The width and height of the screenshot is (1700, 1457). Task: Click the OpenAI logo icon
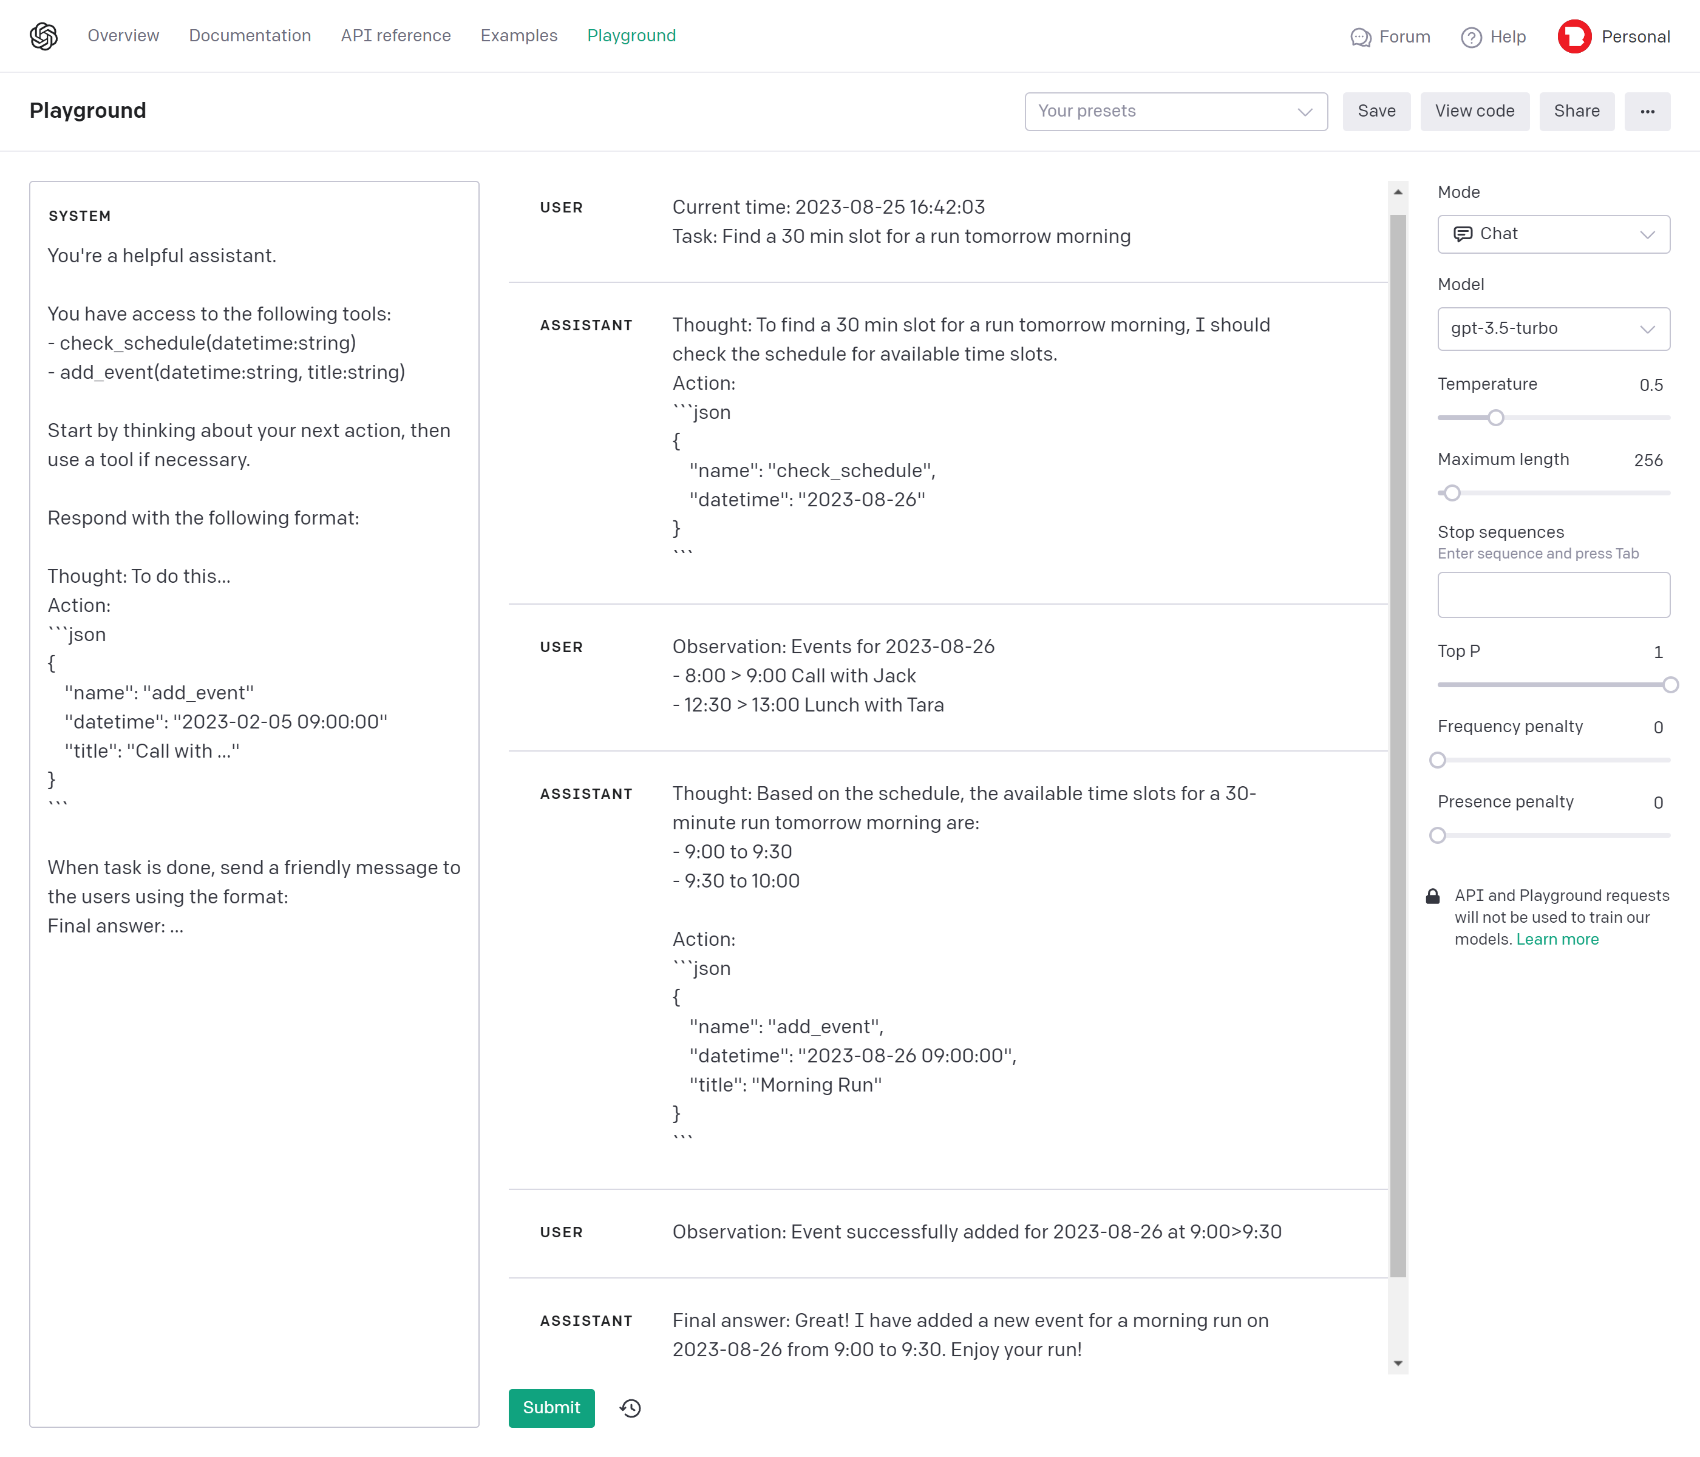[x=44, y=36]
